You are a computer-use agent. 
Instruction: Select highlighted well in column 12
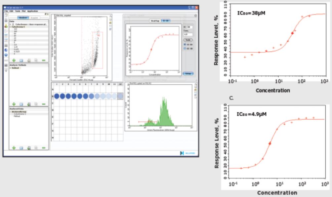120,96
